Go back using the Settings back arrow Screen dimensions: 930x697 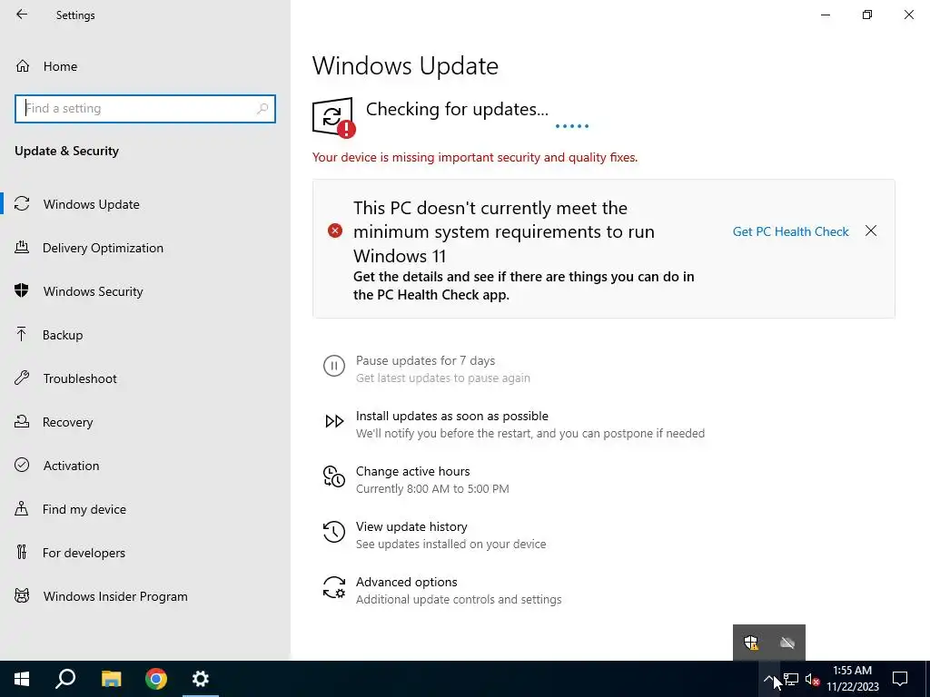(22, 15)
